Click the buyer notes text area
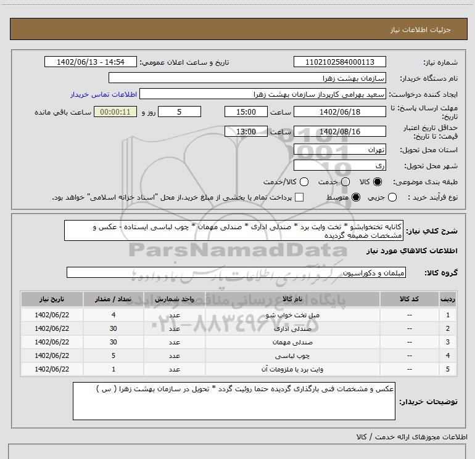The height and width of the screenshot is (459, 475). [x=234, y=401]
